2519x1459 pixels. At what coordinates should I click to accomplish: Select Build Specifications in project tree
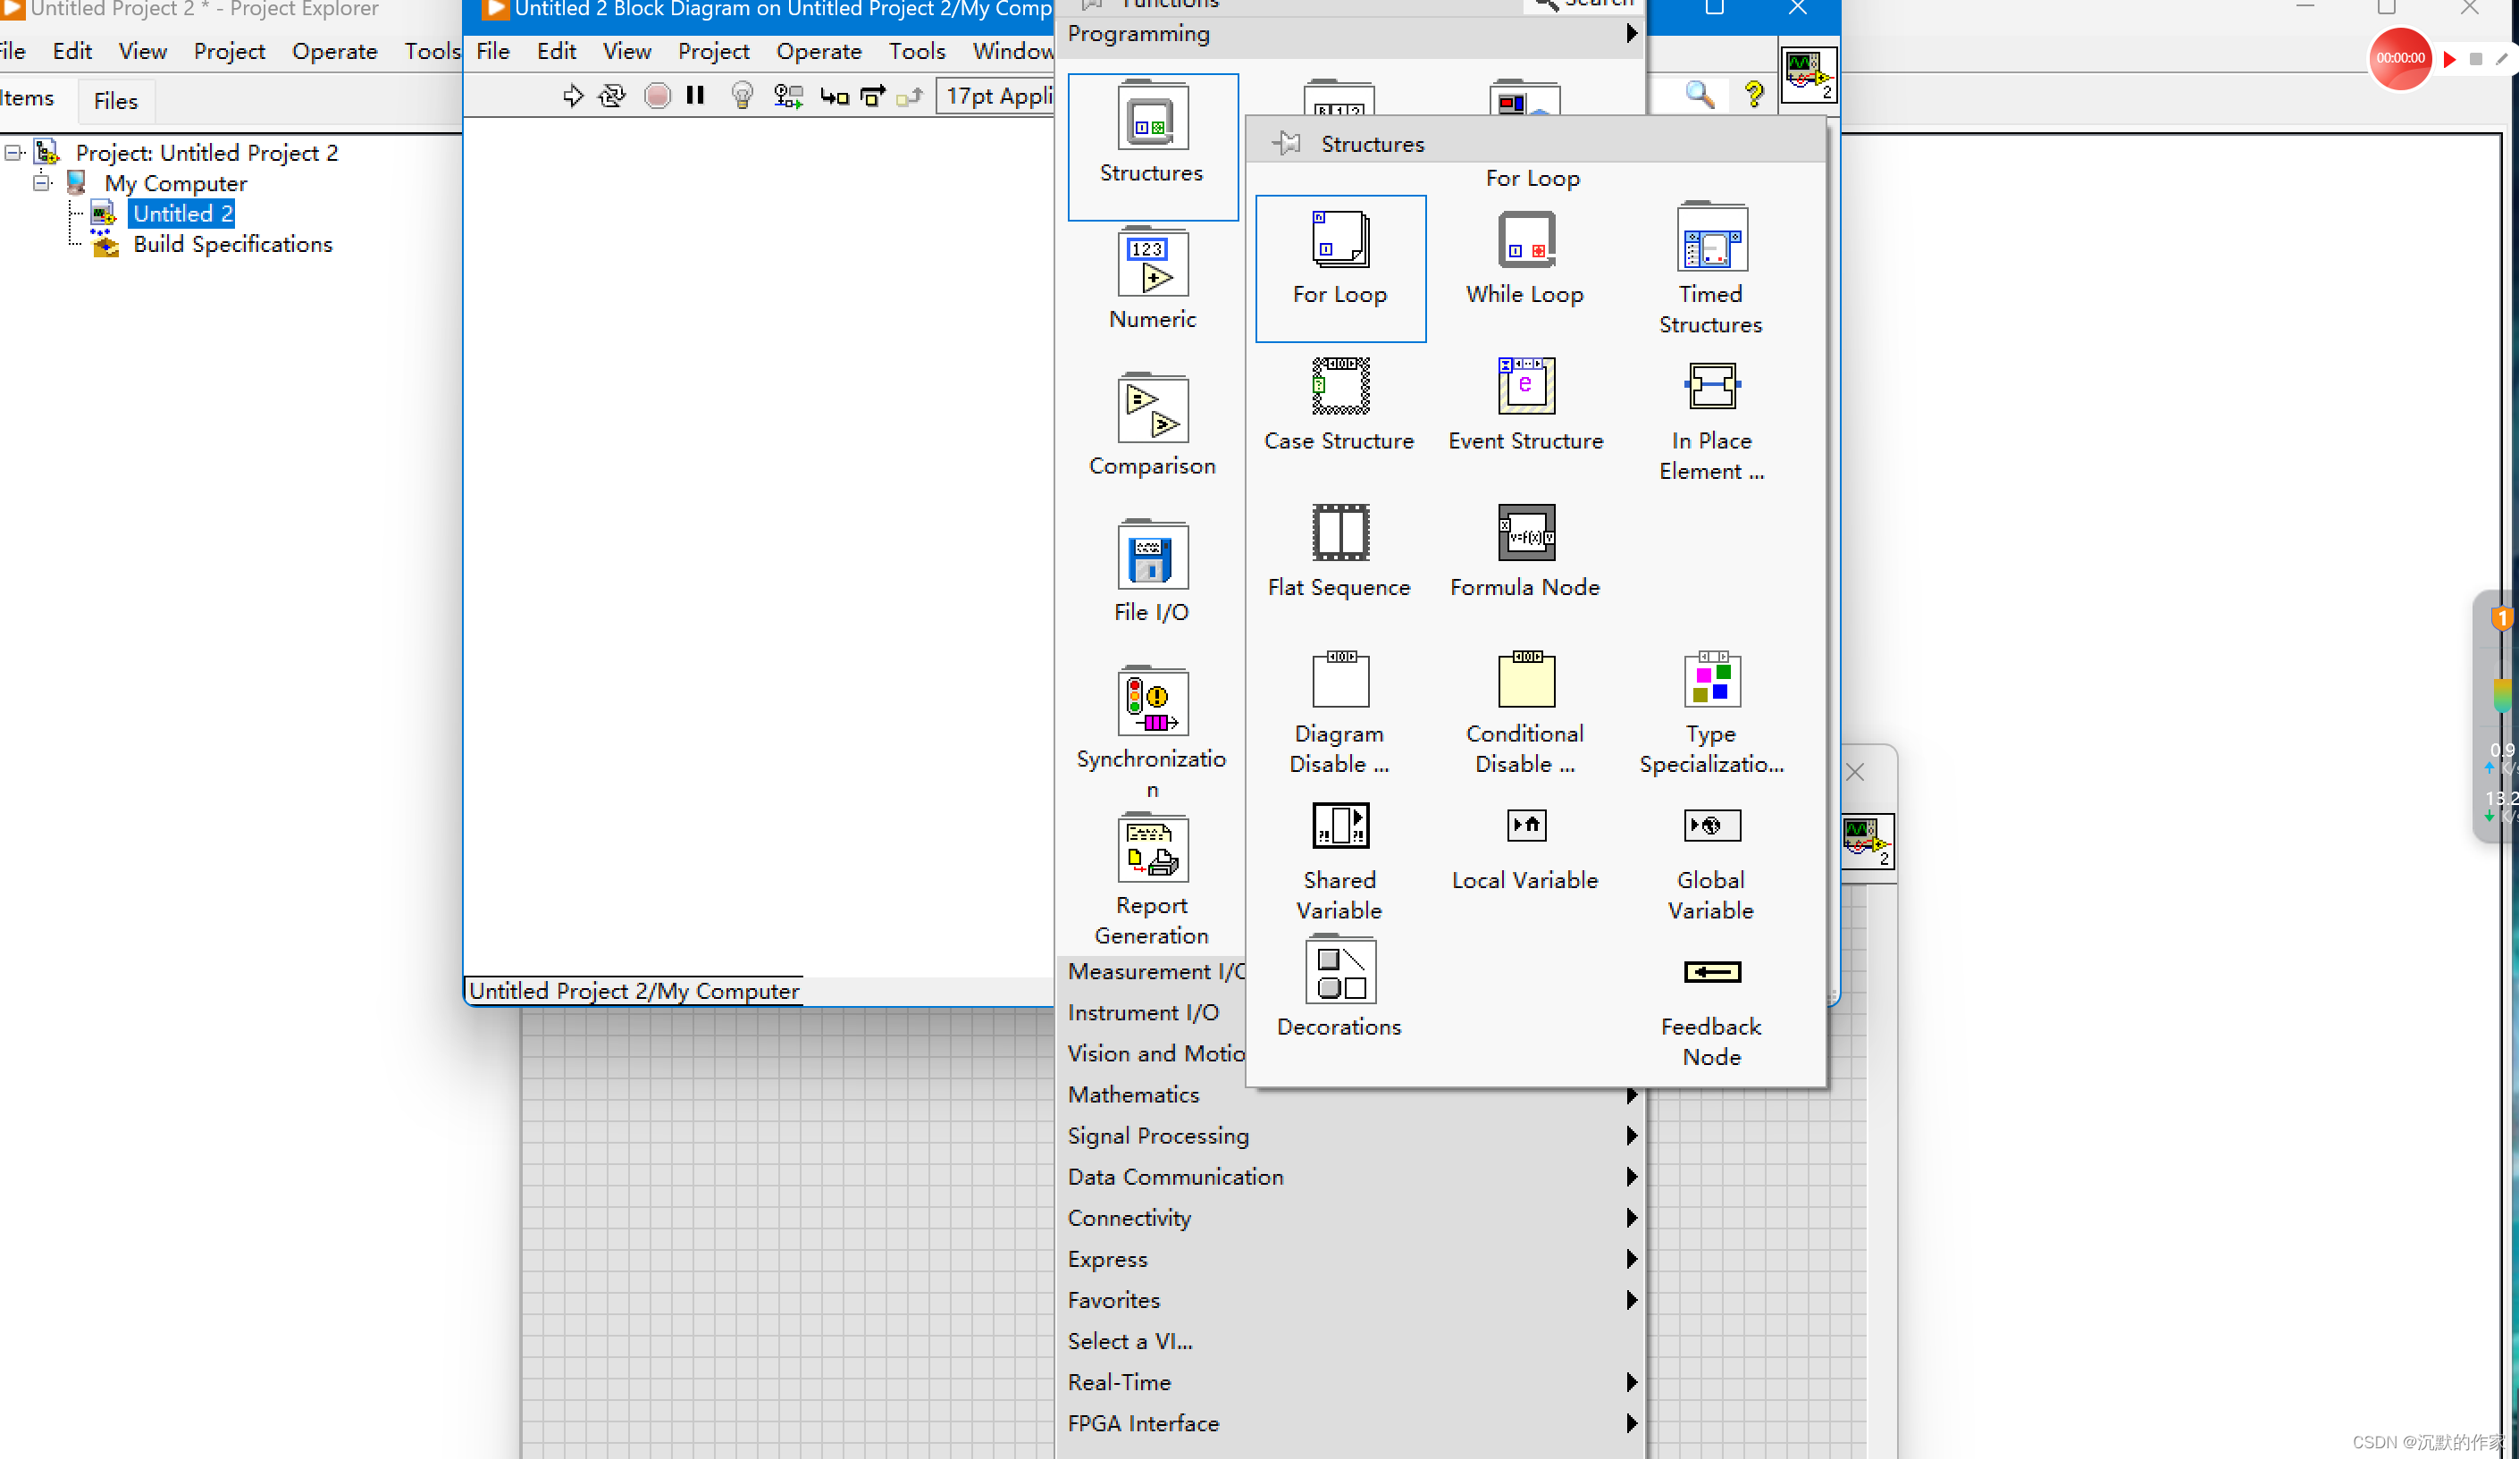tap(232, 245)
